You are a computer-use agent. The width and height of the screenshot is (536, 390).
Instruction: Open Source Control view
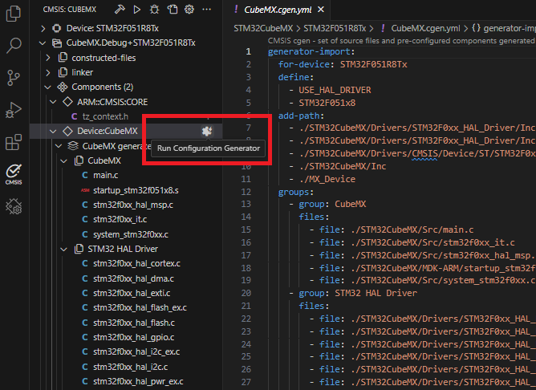point(14,78)
